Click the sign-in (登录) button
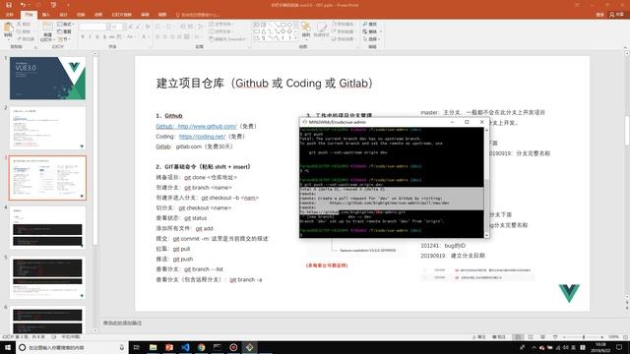The image size is (630, 354). click(x=599, y=15)
